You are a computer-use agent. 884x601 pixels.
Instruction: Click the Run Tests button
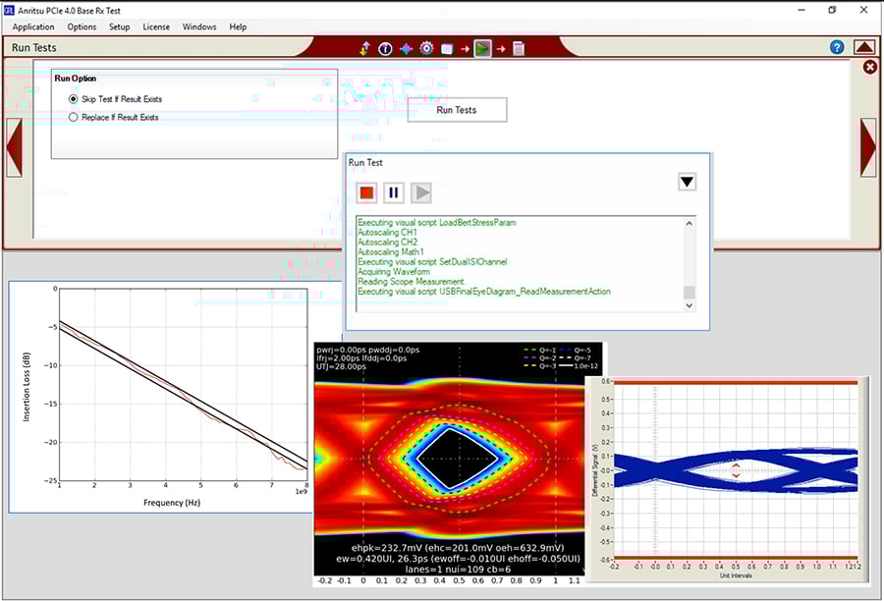[457, 110]
